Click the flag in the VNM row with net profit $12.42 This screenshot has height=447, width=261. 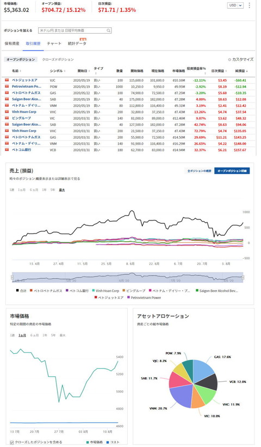pos(7,106)
